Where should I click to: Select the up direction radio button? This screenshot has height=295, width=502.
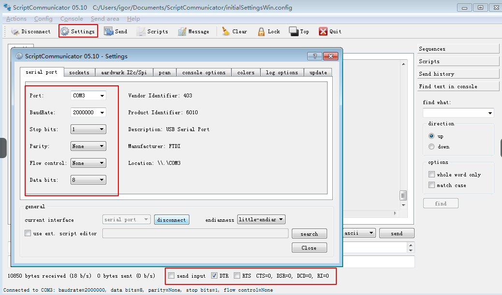click(x=431, y=136)
